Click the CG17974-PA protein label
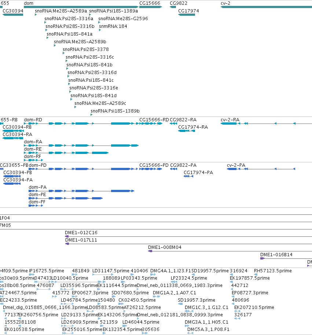 point(198,173)
